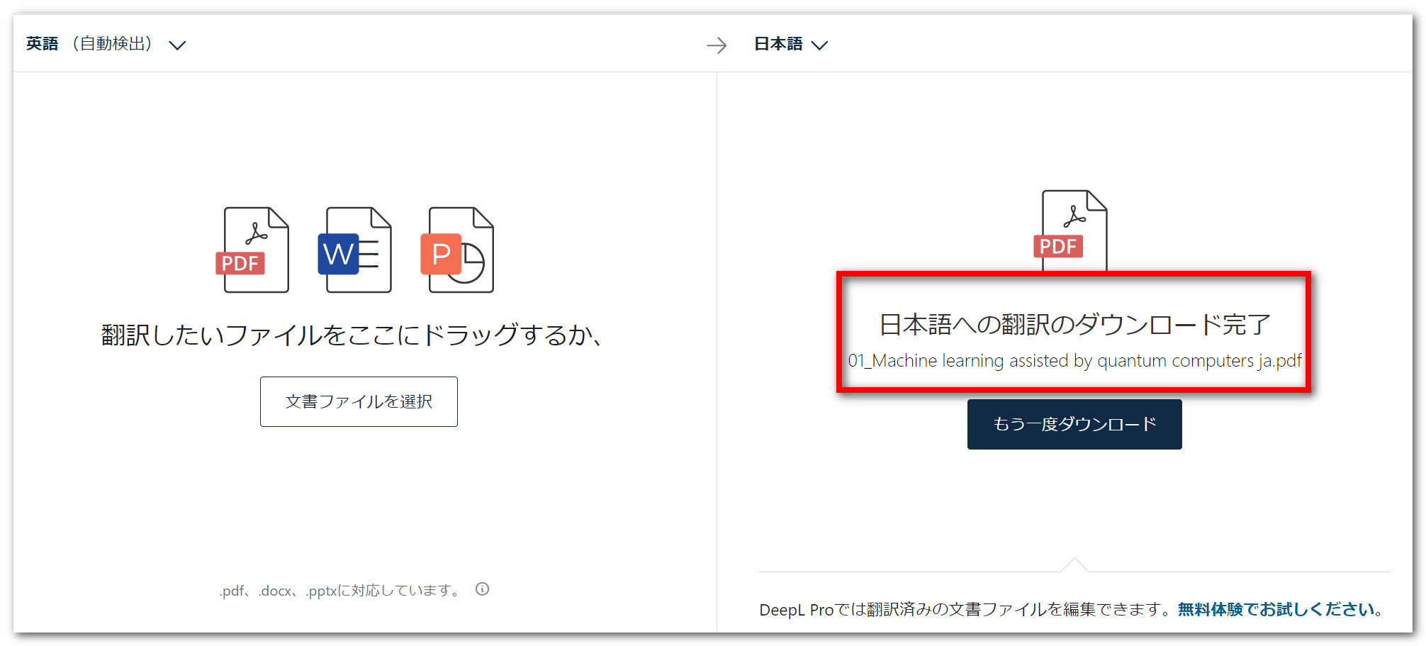Click the info icon next to supported formats
The image size is (1426, 646).
click(x=483, y=589)
